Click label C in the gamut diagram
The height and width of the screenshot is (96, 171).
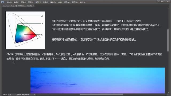pyautogui.click(x=42, y=35)
